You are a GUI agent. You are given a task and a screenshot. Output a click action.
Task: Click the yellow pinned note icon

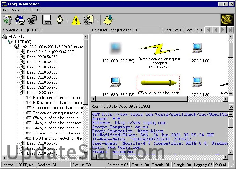pos(108,20)
